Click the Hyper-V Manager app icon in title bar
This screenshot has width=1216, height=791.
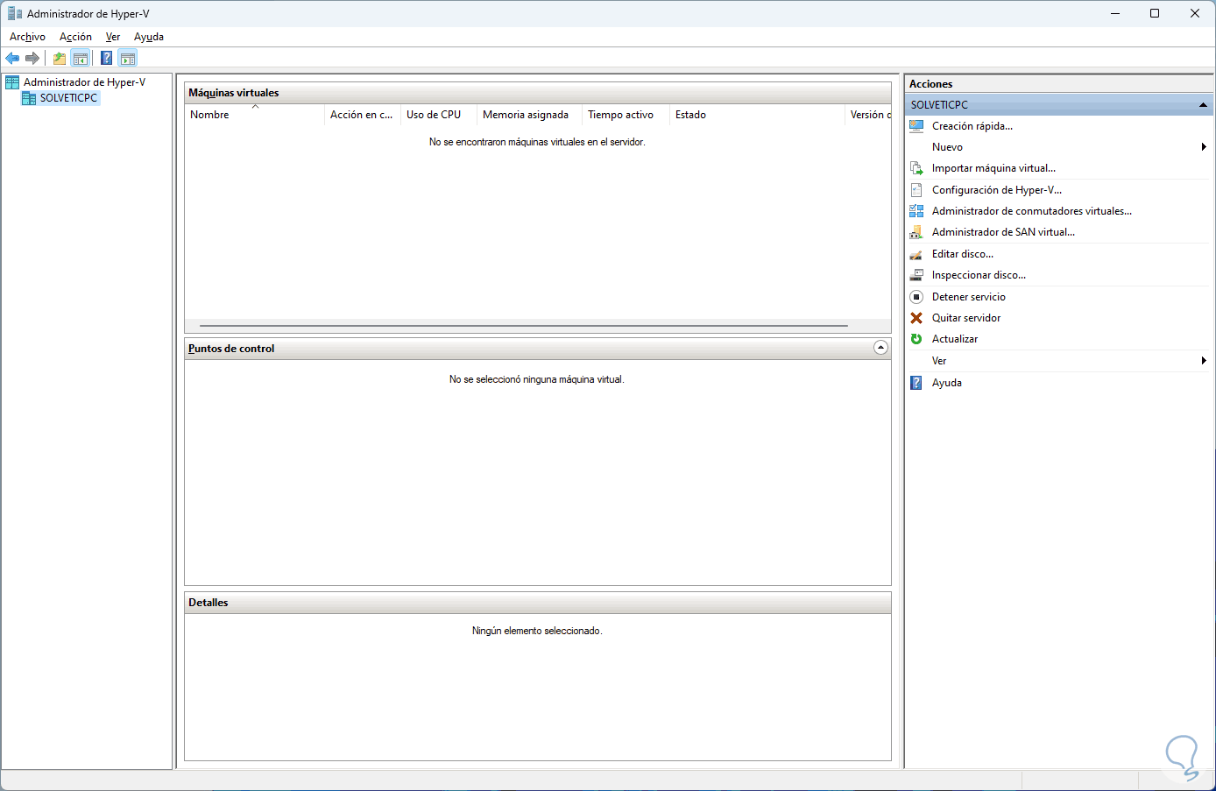coord(15,14)
